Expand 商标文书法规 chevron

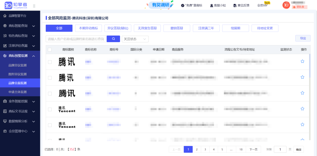click(33, 112)
